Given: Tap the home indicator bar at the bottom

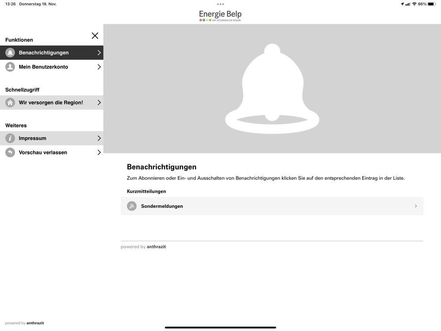Looking at the screenshot, I should [220, 327].
